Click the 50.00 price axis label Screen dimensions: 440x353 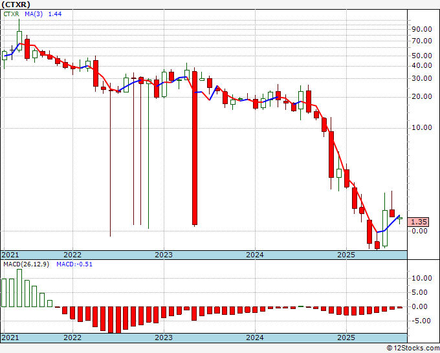click(422, 56)
